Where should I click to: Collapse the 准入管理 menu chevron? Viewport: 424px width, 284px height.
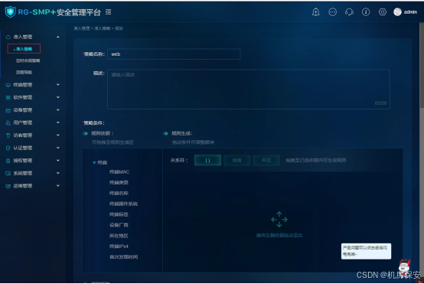(58, 37)
